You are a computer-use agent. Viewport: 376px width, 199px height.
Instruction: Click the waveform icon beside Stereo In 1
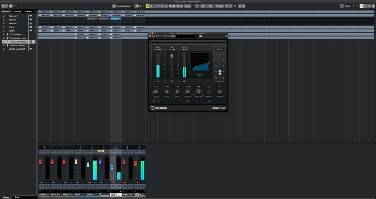pyautogui.click(x=31, y=16)
